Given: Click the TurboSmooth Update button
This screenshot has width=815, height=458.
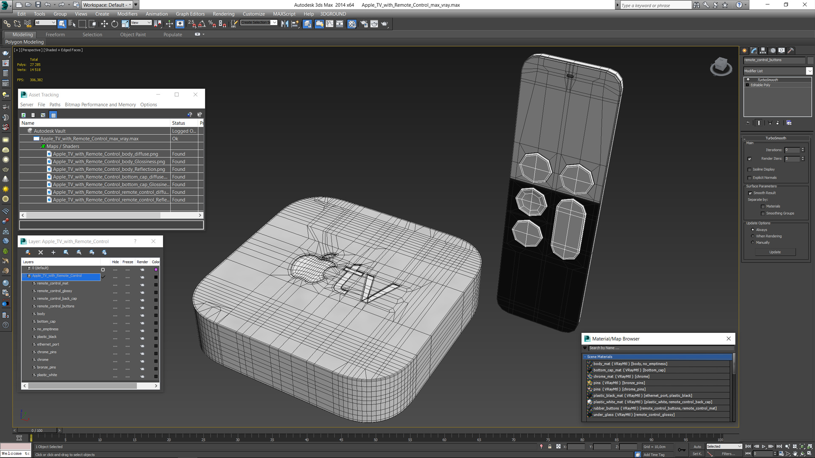Looking at the screenshot, I should click(x=775, y=252).
